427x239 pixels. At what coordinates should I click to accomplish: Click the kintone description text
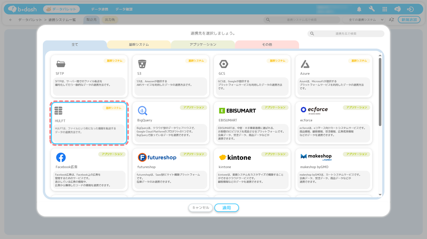point(251,178)
